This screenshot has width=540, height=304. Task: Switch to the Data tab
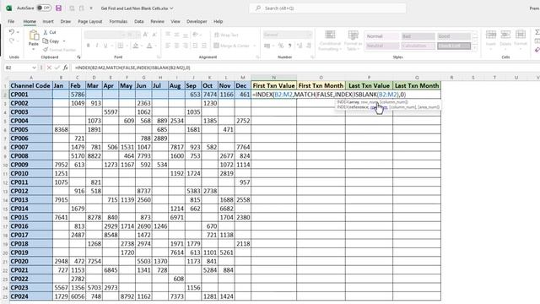tap(138, 21)
